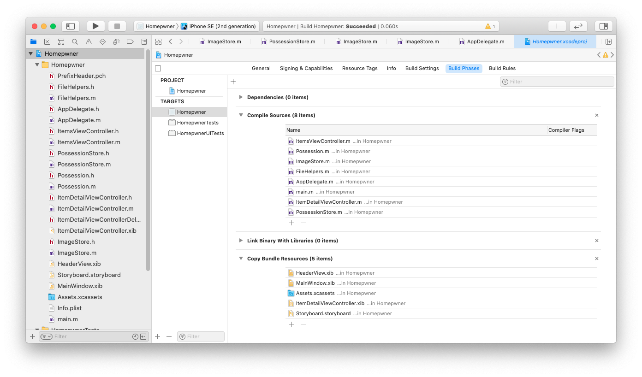Add a file to Compile Sources

291,223
